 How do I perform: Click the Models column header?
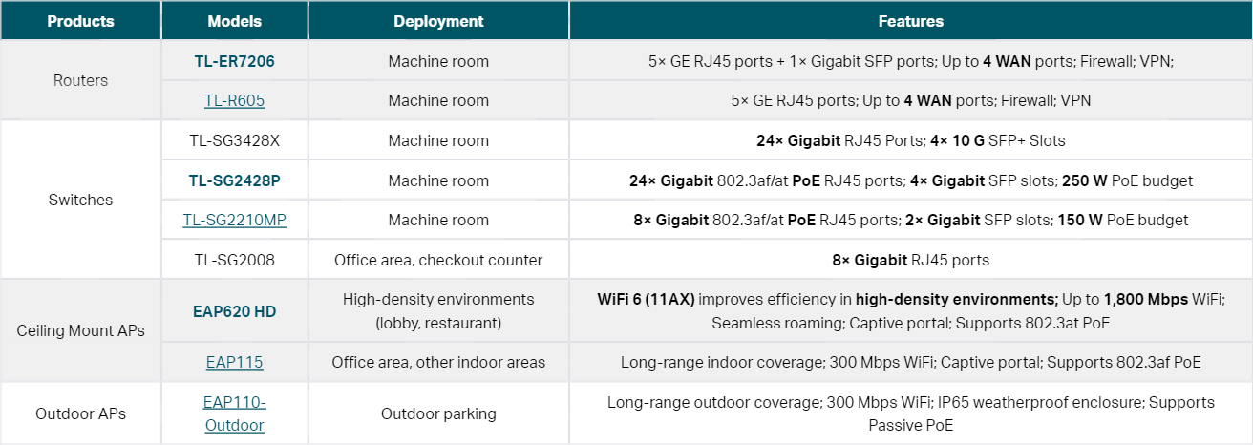(234, 21)
